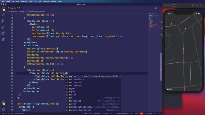Click red extension icon in status bar
Screen dimensions: 205x115
pos(142,114)
